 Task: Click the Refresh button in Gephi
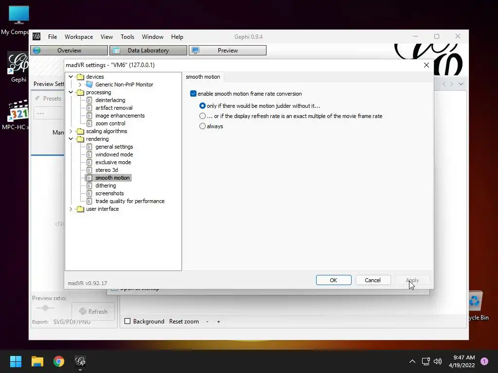pyautogui.click(x=93, y=311)
